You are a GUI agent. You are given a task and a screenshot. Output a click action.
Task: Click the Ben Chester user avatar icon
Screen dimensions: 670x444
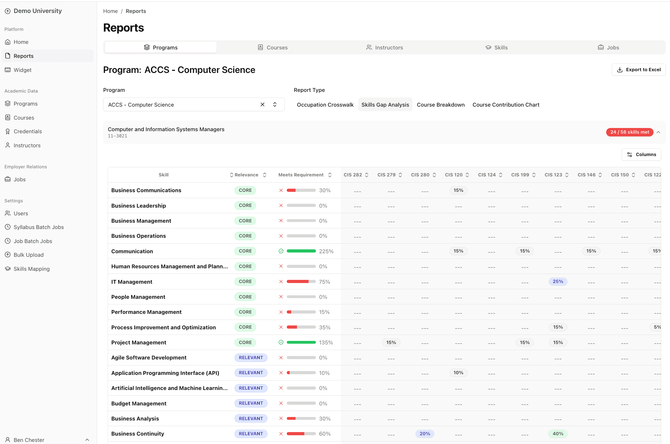(x=8, y=440)
